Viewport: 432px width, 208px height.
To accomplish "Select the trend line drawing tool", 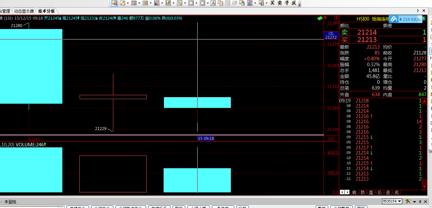I will tap(123, 3).
